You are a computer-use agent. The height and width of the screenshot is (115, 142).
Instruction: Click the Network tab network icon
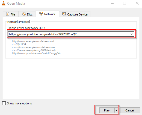(41, 14)
